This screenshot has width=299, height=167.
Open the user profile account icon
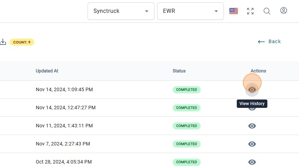[x=284, y=11]
